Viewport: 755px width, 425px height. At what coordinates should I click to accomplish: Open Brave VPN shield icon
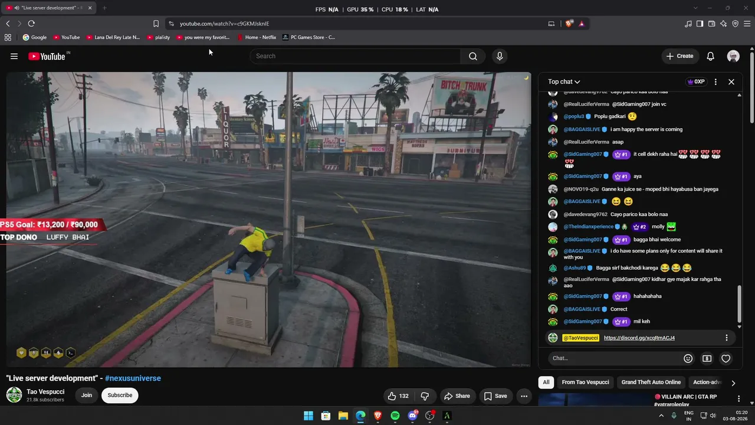pos(736,24)
